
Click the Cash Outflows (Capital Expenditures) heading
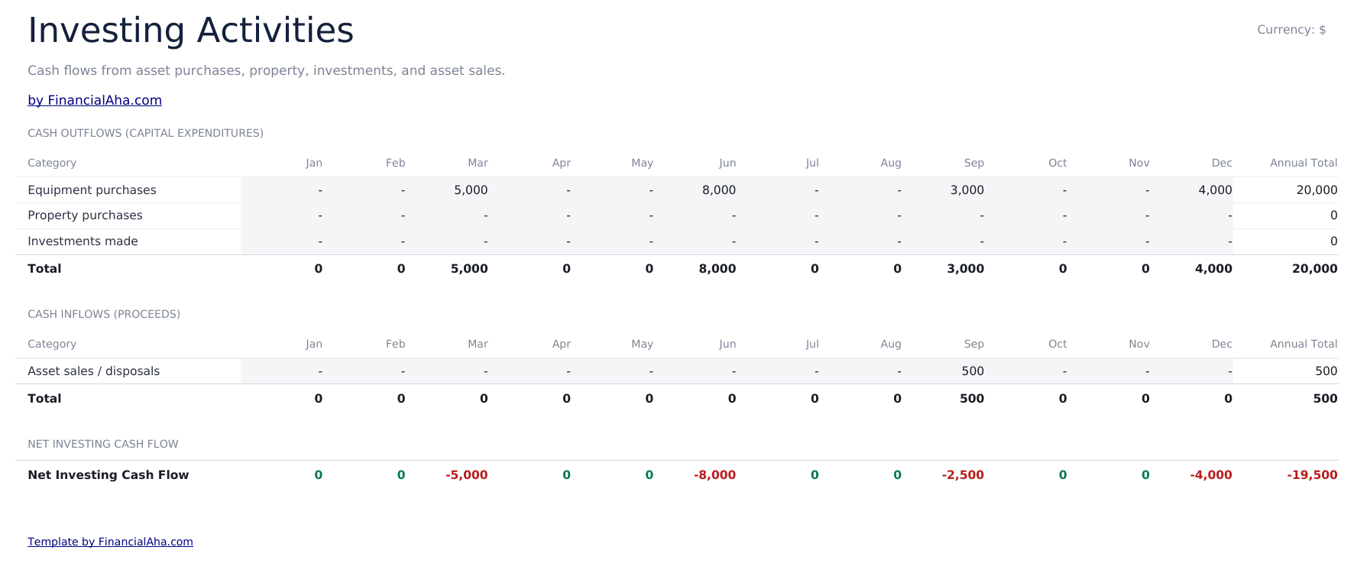(145, 133)
